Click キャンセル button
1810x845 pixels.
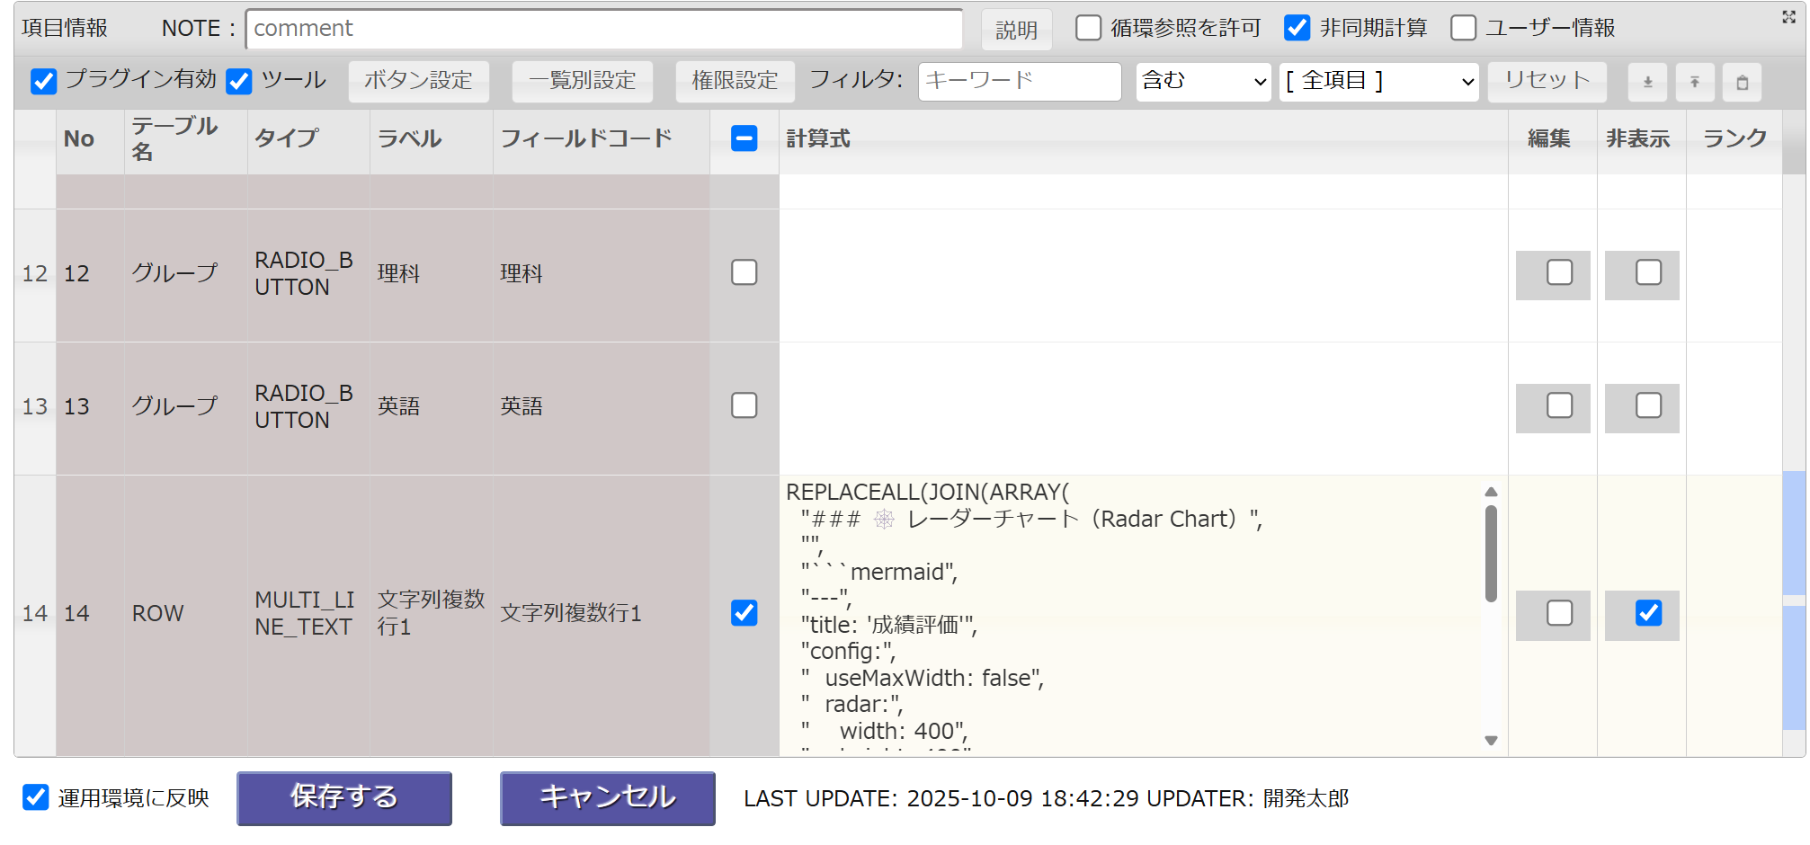[608, 798]
